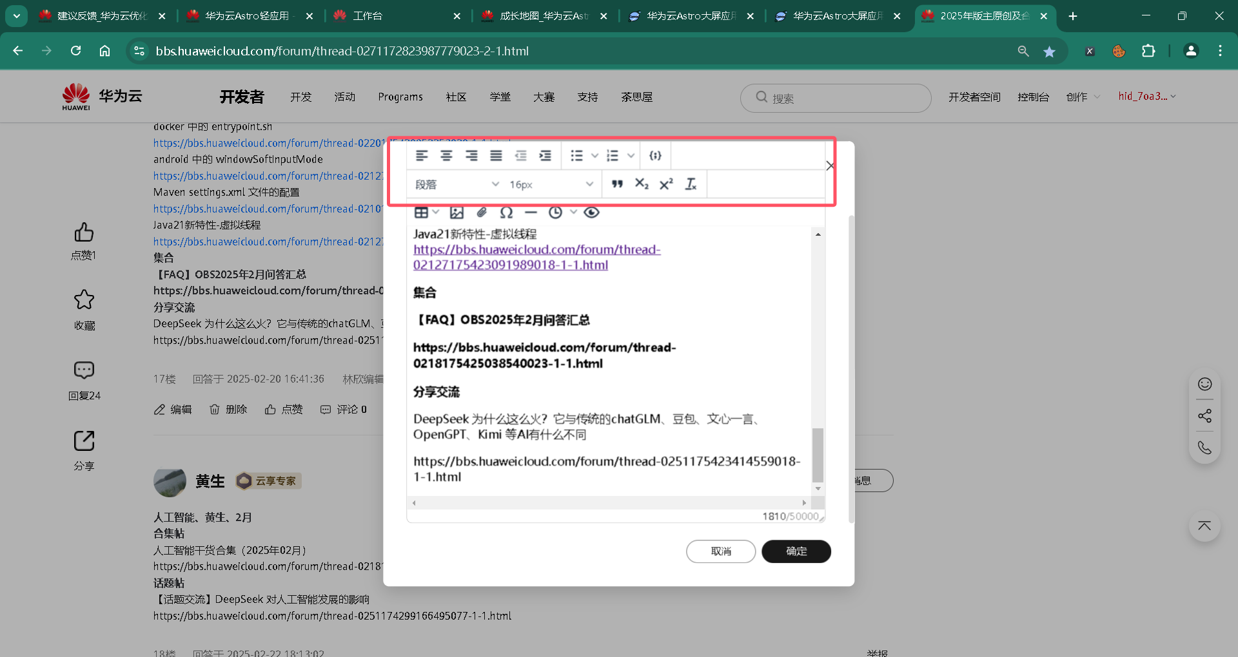Apply superscript formatting
1238x657 pixels.
pos(666,184)
